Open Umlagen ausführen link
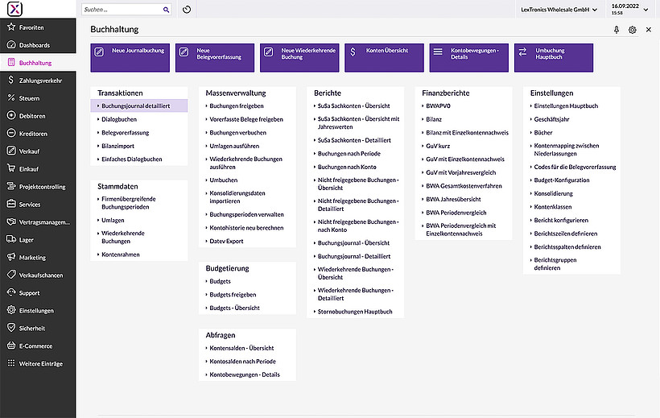Viewport: 660px width, 418px height. pos(234,146)
